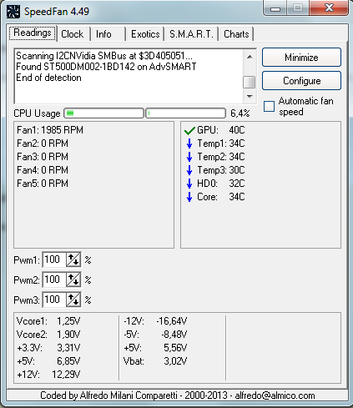
Task: Click the Minimize button in SpeedFan panel
Action: [301, 58]
